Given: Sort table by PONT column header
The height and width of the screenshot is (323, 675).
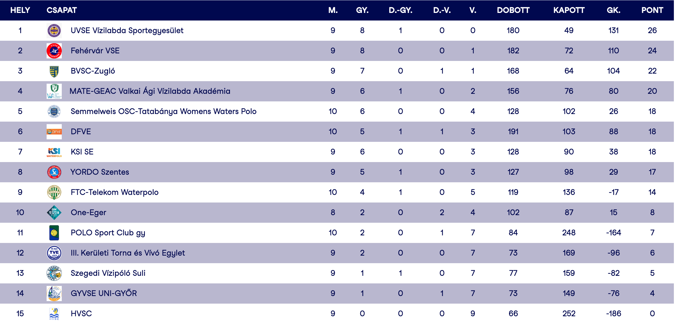Looking at the screenshot, I should [652, 10].
